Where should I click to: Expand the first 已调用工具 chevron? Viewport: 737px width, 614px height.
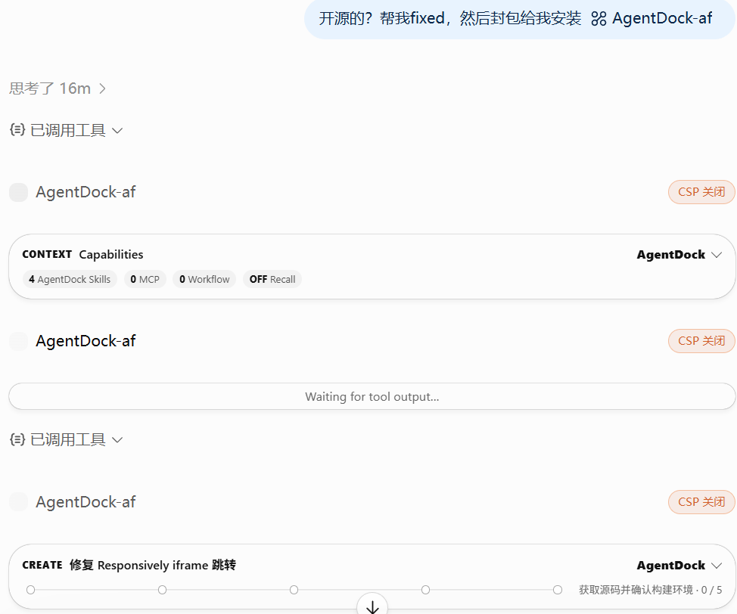[x=117, y=131]
